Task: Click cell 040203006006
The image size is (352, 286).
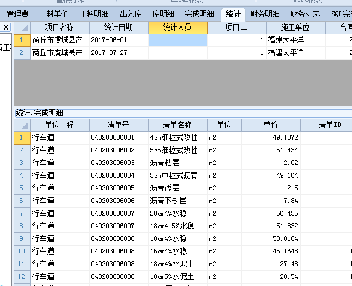Action: tap(119, 201)
